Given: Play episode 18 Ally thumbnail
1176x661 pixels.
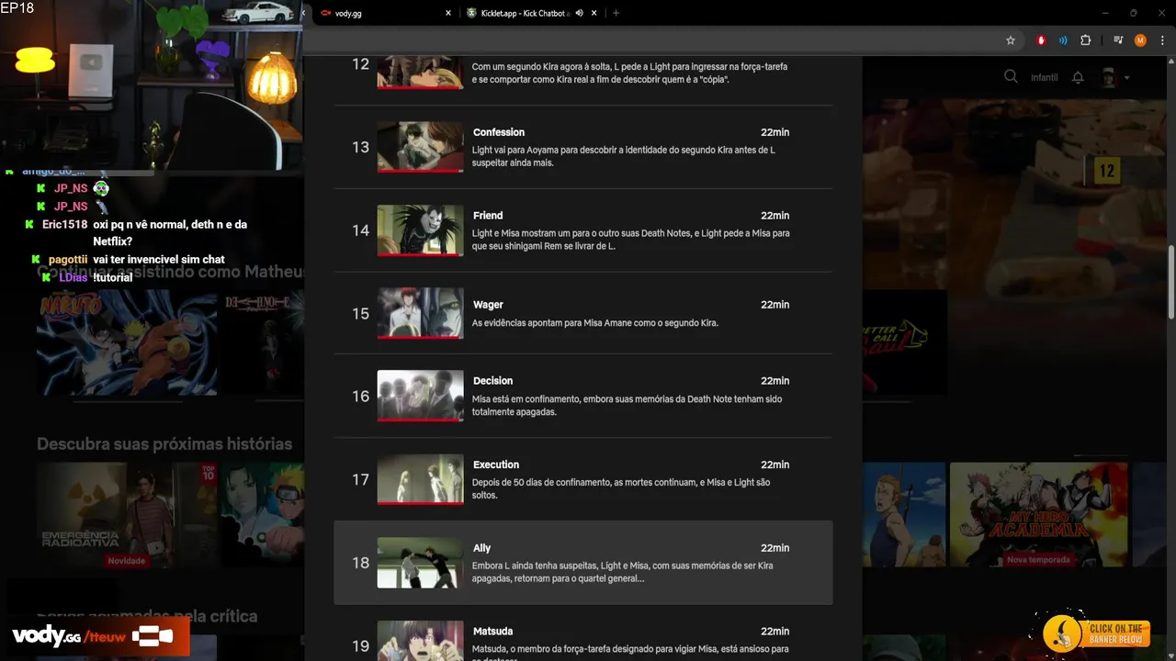Looking at the screenshot, I should coord(420,563).
